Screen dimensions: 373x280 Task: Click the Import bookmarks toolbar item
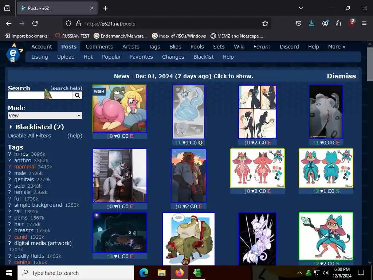tap(28, 36)
